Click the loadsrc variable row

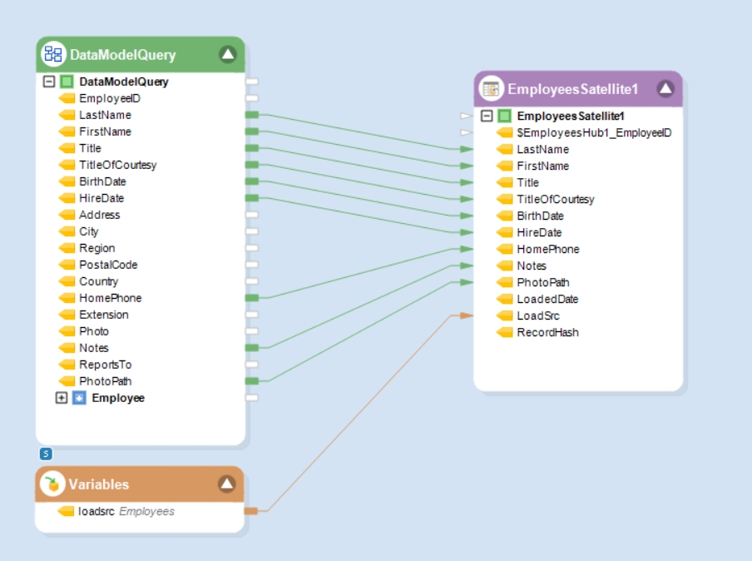click(126, 511)
